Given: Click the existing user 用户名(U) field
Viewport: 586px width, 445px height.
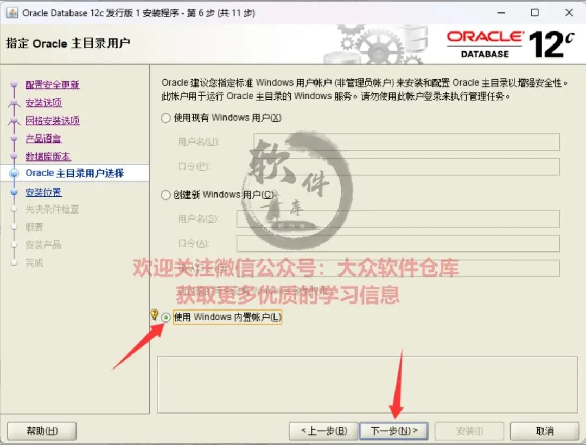Looking at the screenshot, I should coord(406,142).
